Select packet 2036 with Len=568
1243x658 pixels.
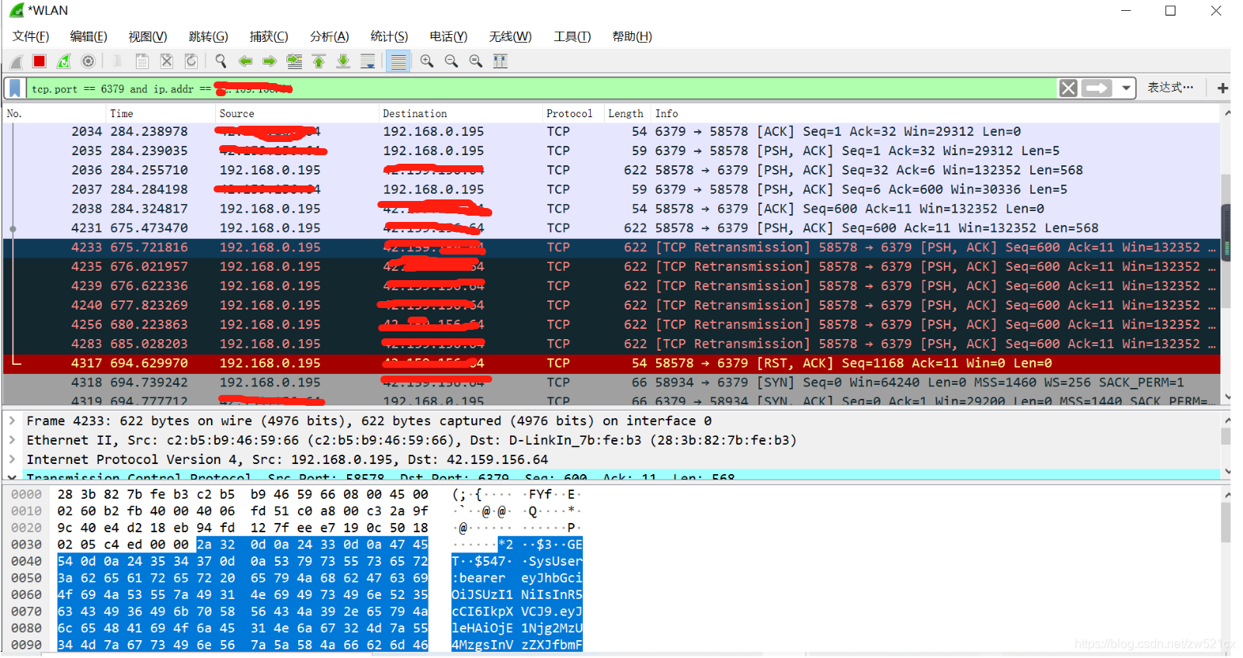[612, 170]
